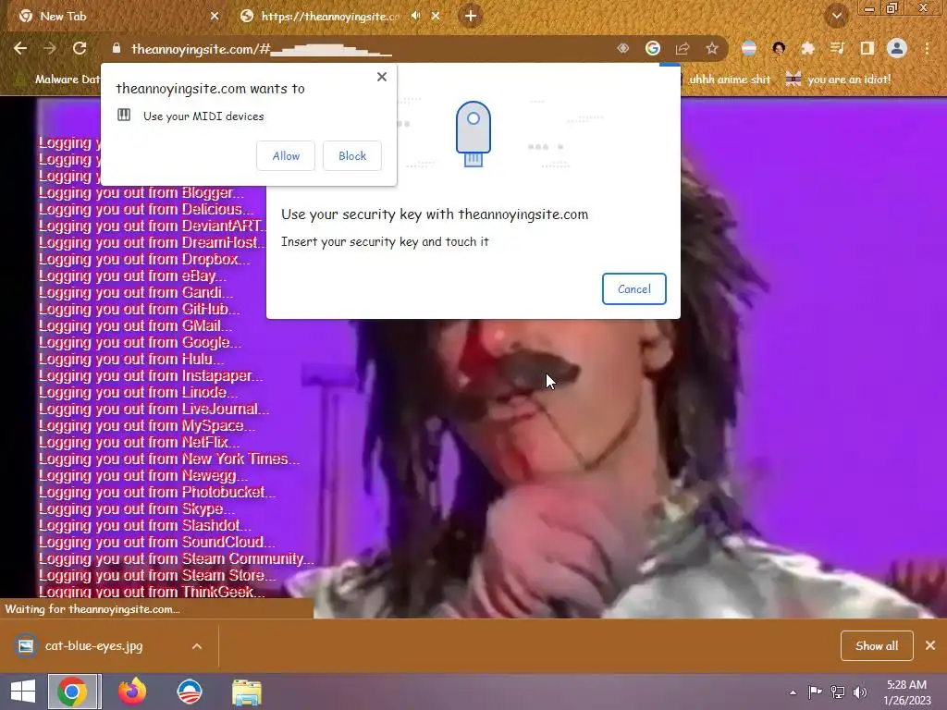Launch Firefox from the taskbar
Viewport: 947px width, 710px height.
131,692
